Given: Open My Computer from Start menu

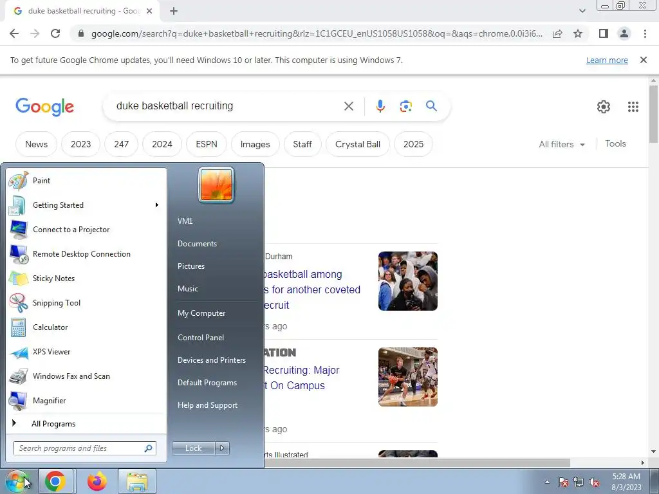Looking at the screenshot, I should [x=201, y=313].
